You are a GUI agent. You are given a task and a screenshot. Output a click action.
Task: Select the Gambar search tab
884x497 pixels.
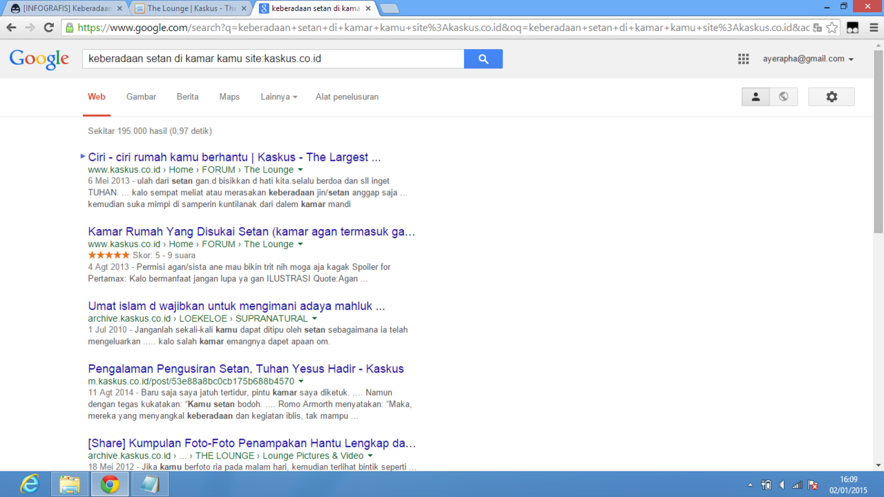point(141,97)
